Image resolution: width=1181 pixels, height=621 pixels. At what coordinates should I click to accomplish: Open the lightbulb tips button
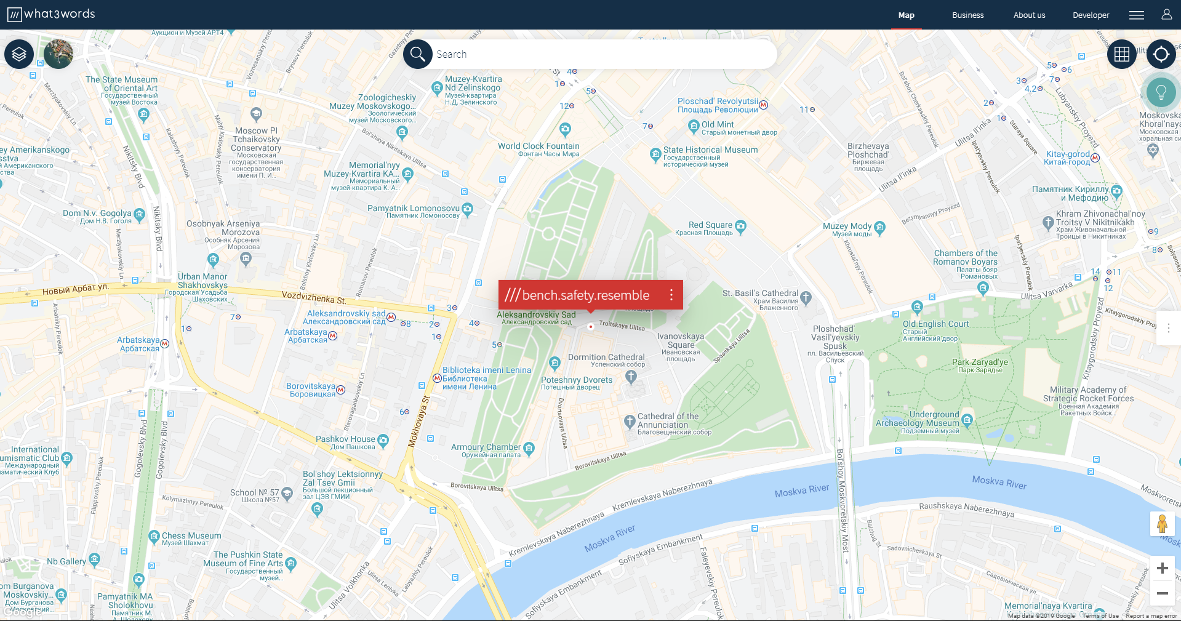[1161, 92]
